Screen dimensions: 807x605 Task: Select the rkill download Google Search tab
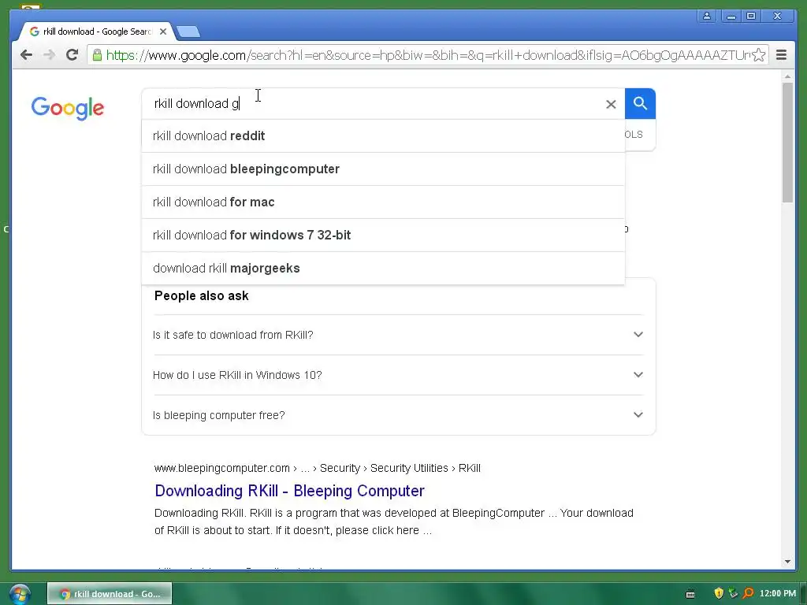96,32
